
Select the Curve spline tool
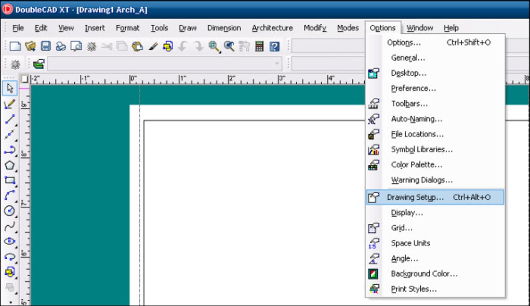pyautogui.click(x=10, y=226)
